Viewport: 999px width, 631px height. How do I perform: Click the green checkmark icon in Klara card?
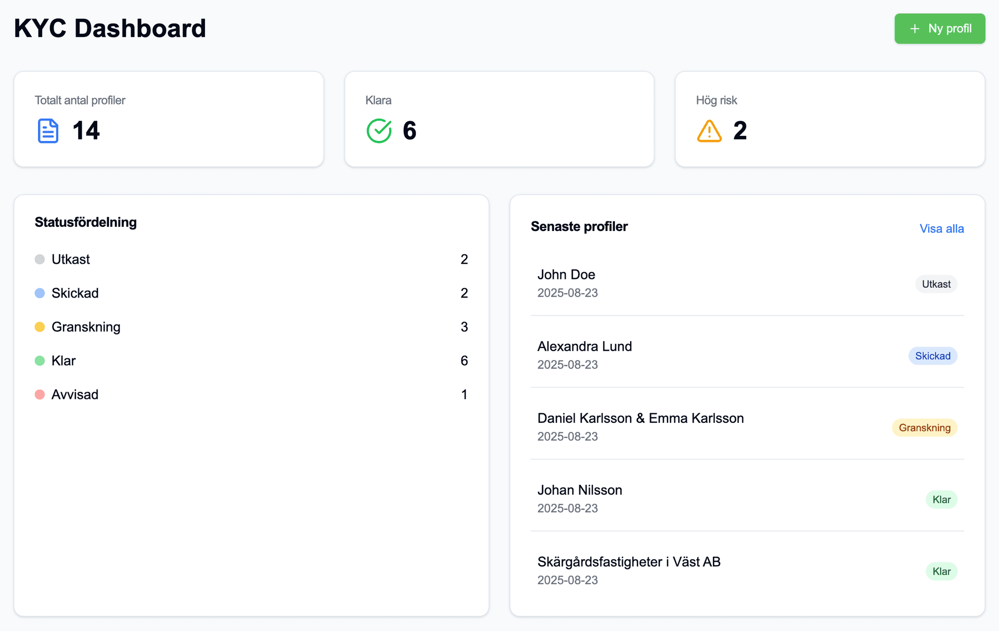coord(379,131)
